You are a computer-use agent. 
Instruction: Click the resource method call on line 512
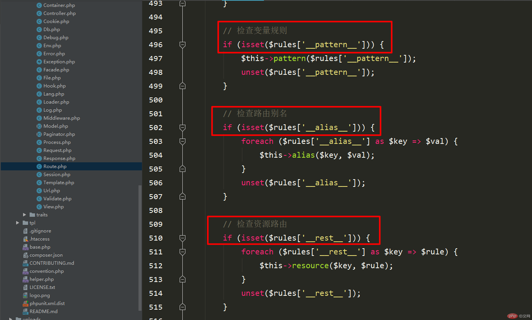pyautogui.click(x=310, y=266)
